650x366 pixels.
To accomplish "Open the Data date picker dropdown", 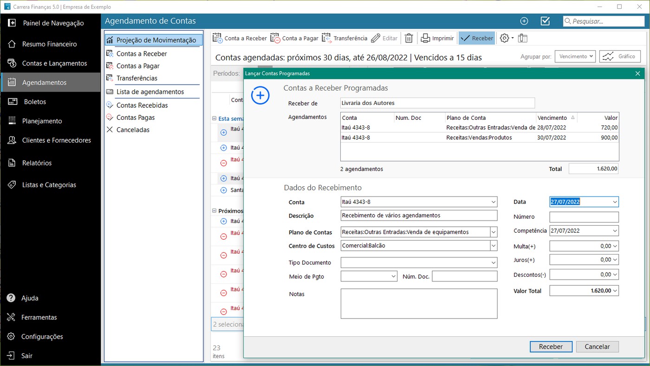I will tap(615, 202).
